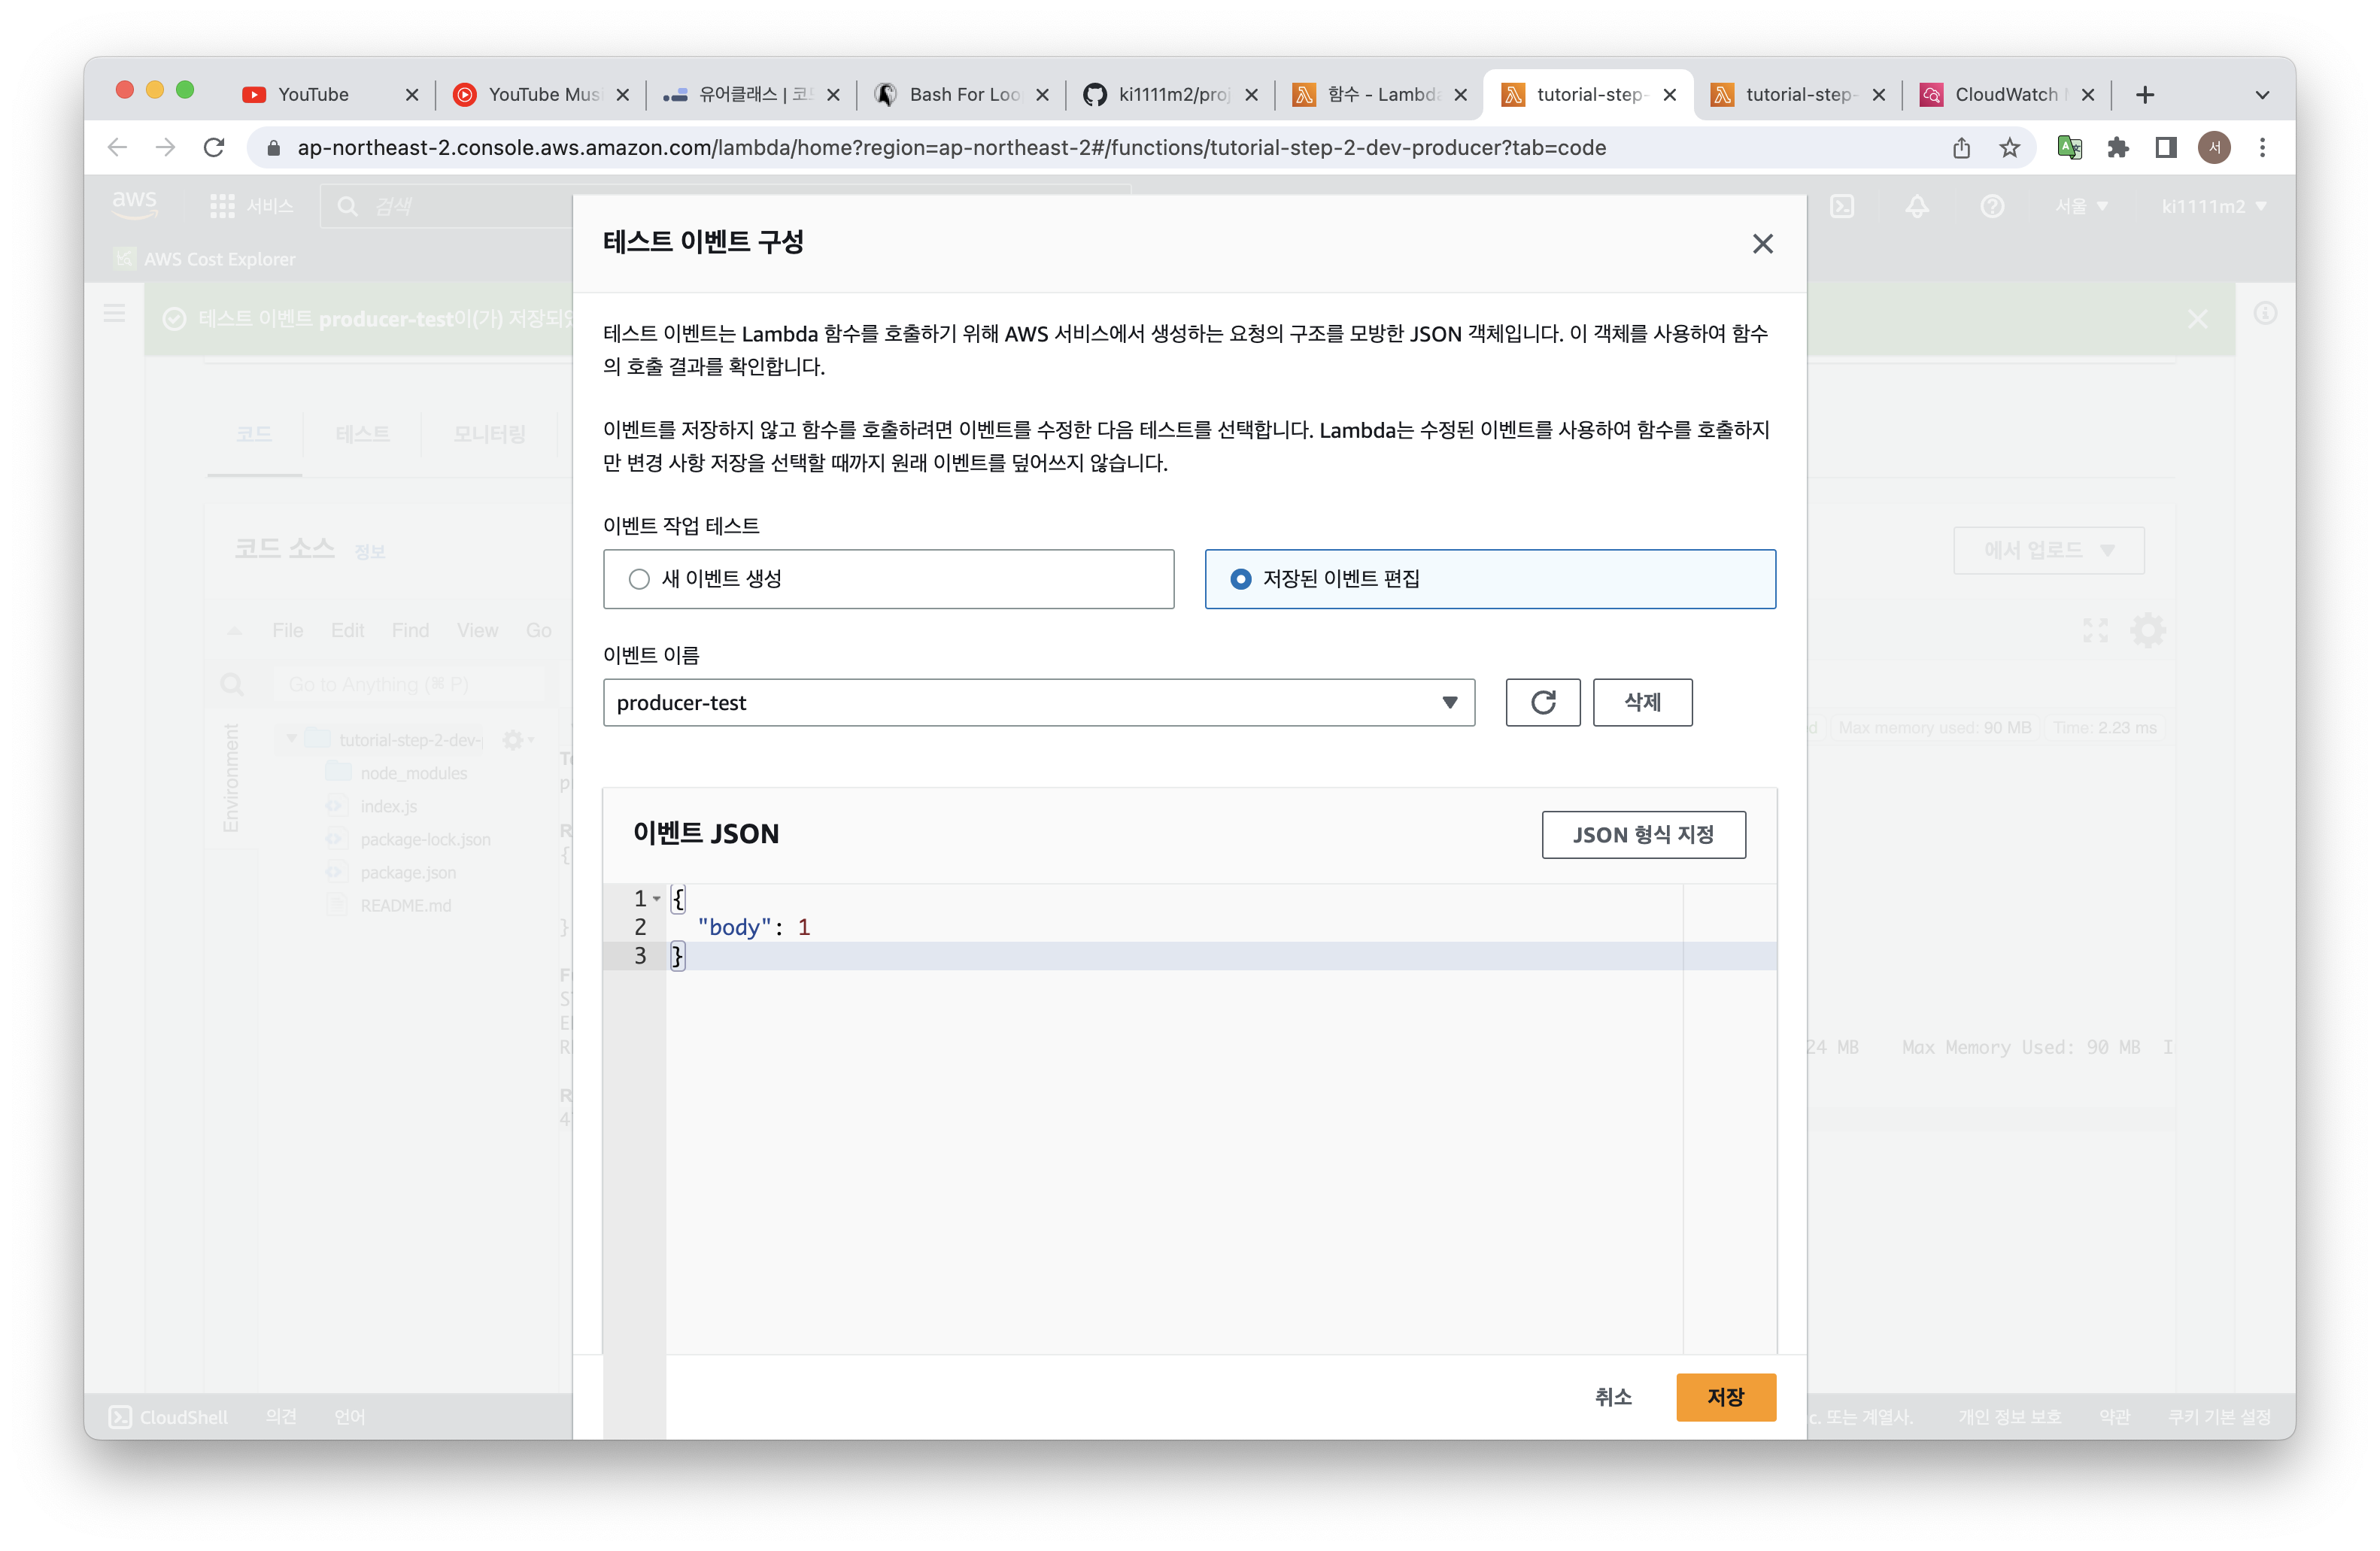Open new browser tab with plus icon
This screenshot has width=2380, height=1551.
coord(2144,95)
